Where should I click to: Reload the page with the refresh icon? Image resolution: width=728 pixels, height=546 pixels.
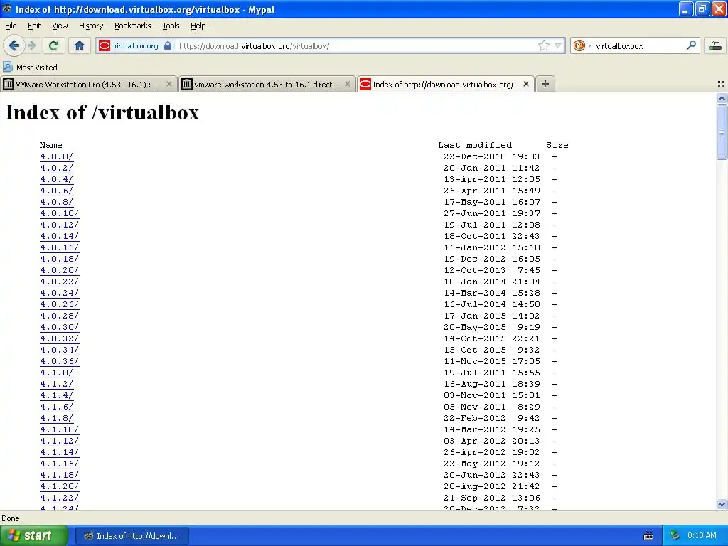tap(53, 45)
